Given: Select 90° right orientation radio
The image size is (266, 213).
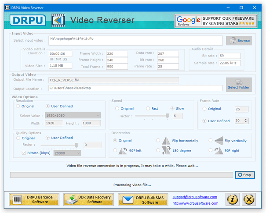Looking at the screenshot, I should [x=211, y=150].
